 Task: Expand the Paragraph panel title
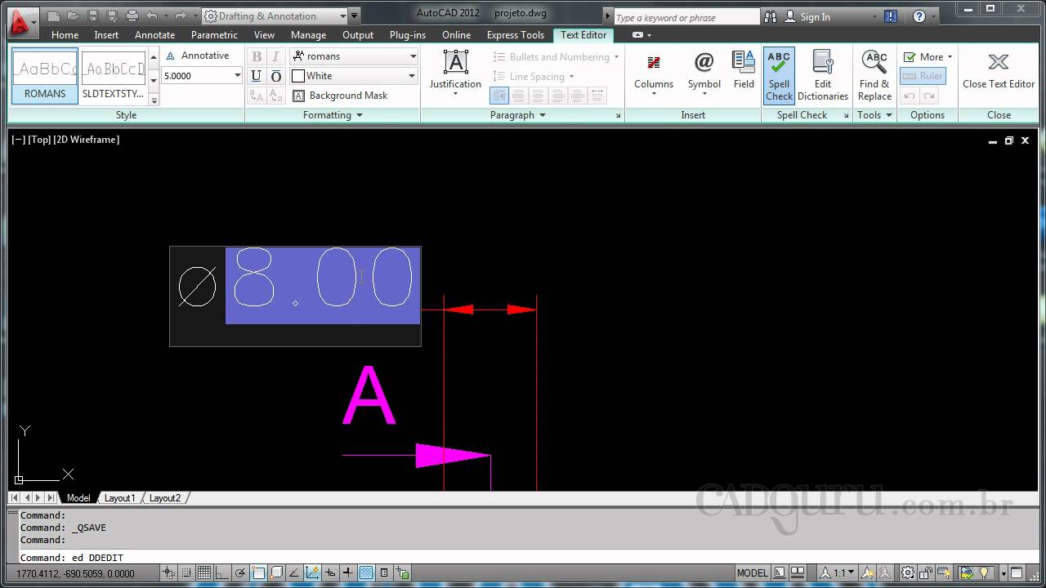518,115
